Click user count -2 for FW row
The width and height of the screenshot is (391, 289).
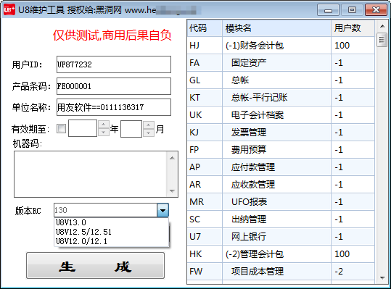[x=353, y=272]
